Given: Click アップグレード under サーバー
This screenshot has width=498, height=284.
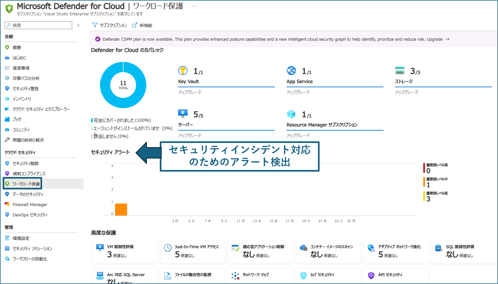Looking at the screenshot, I should tap(190, 136).
